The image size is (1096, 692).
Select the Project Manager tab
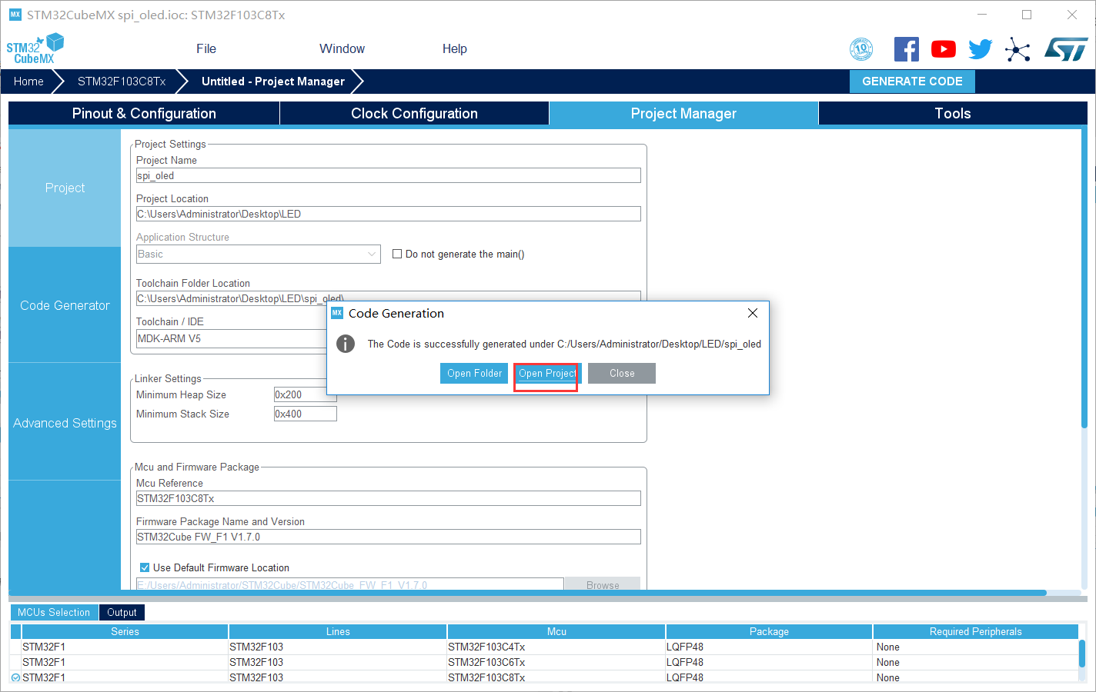click(684, 113)
